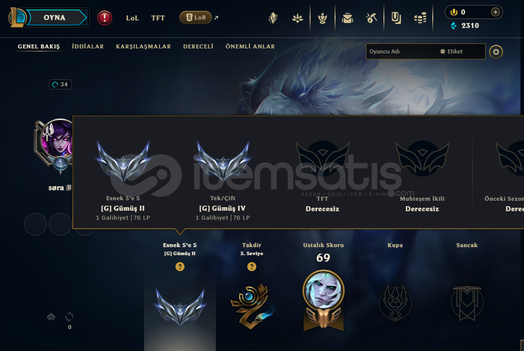
Task: Open the DERECELİ tab
Action: click(x=198, y=46)
